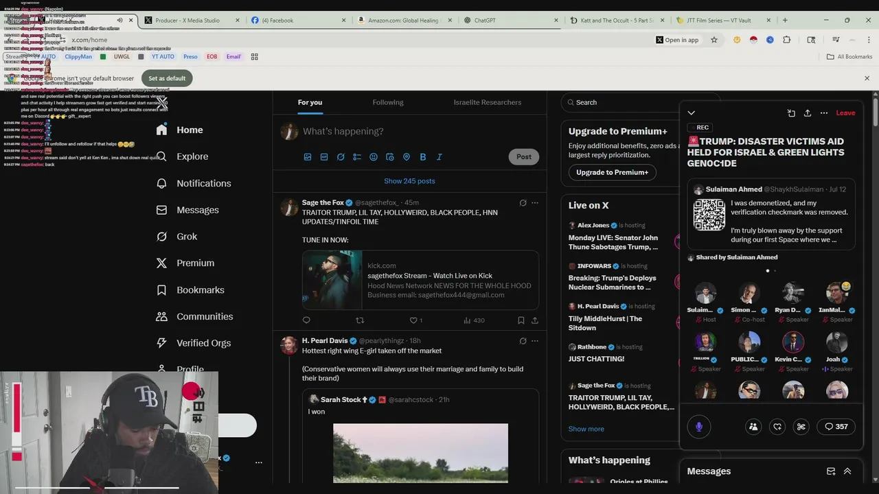Open the ClippyMan bookmark

[78, 57]
